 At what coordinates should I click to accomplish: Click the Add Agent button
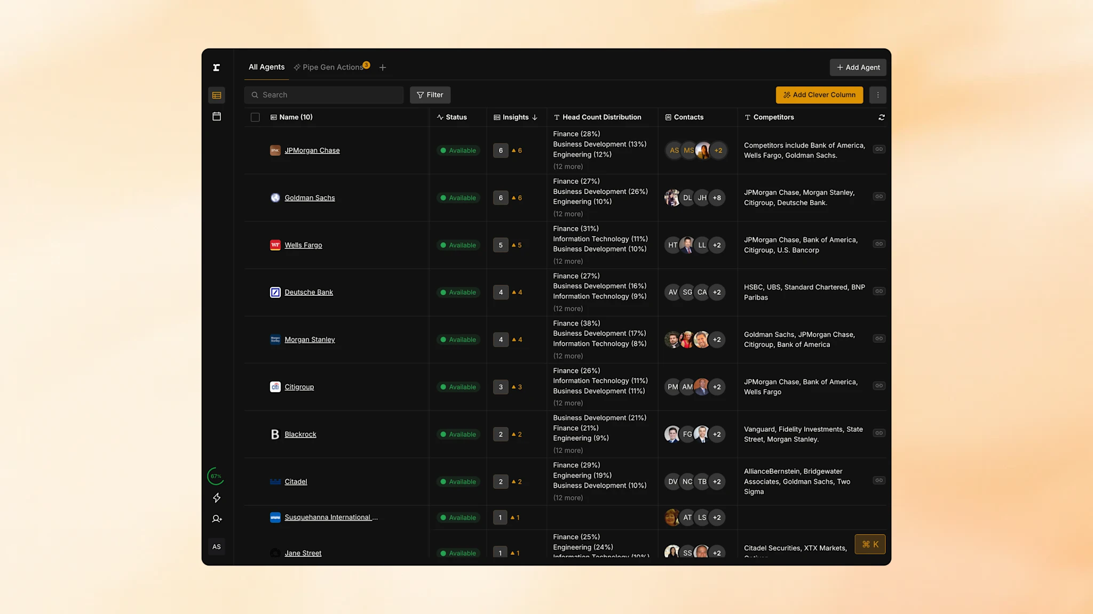click(x=858, y=67)
